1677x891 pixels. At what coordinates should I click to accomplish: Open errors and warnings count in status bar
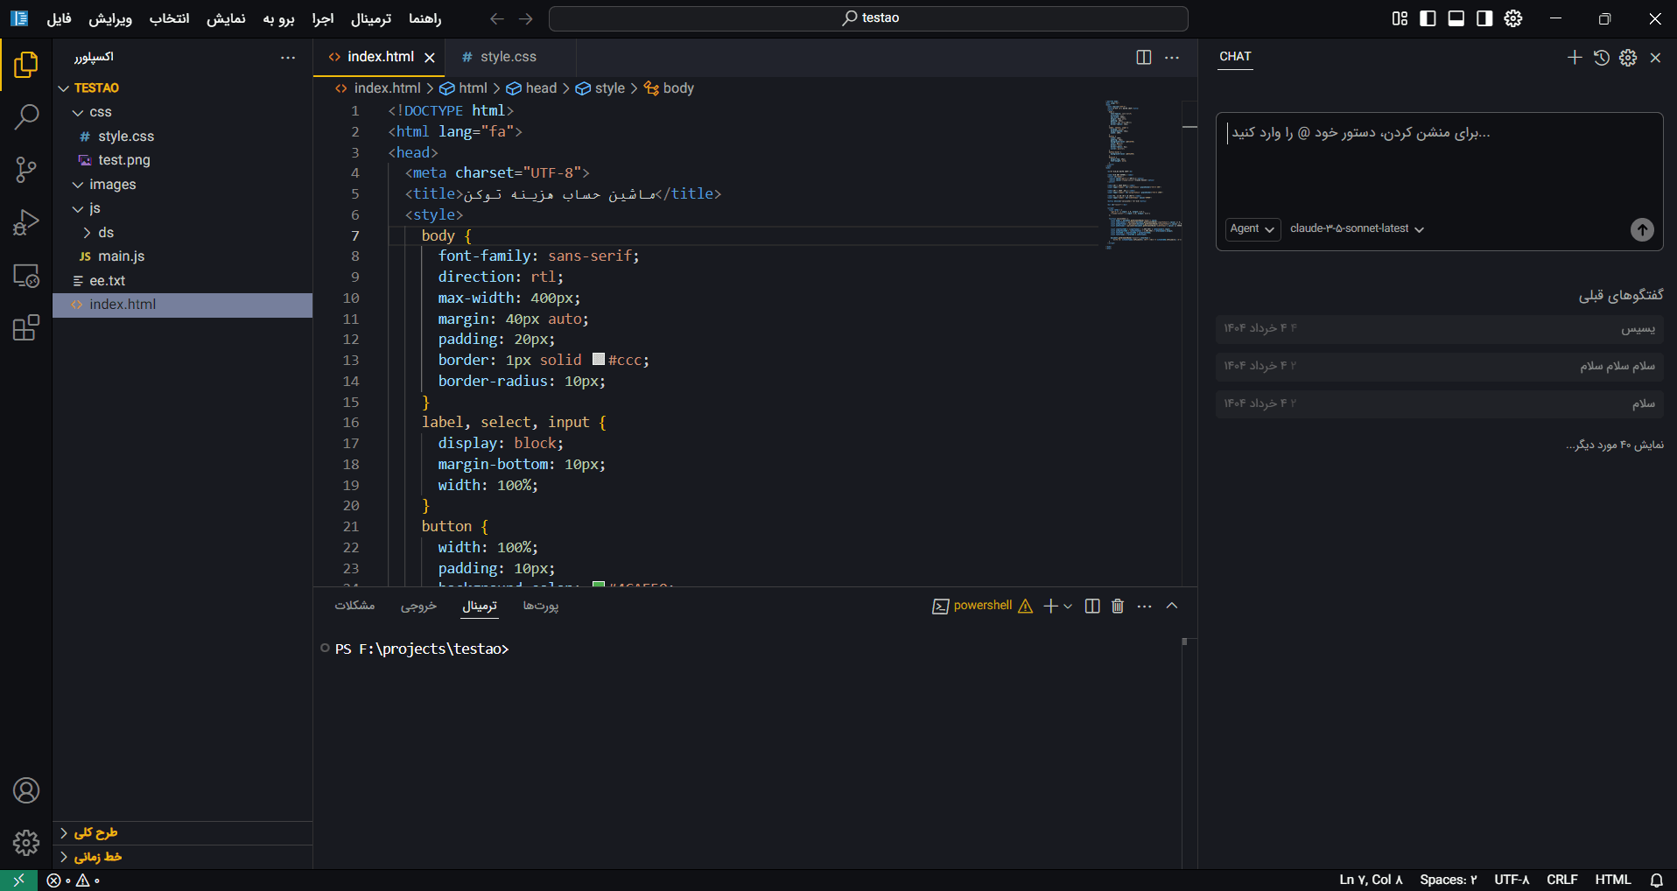pos(74,880)
